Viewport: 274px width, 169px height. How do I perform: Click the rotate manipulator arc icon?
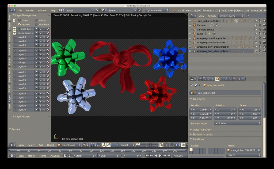[x=113, y=145]
